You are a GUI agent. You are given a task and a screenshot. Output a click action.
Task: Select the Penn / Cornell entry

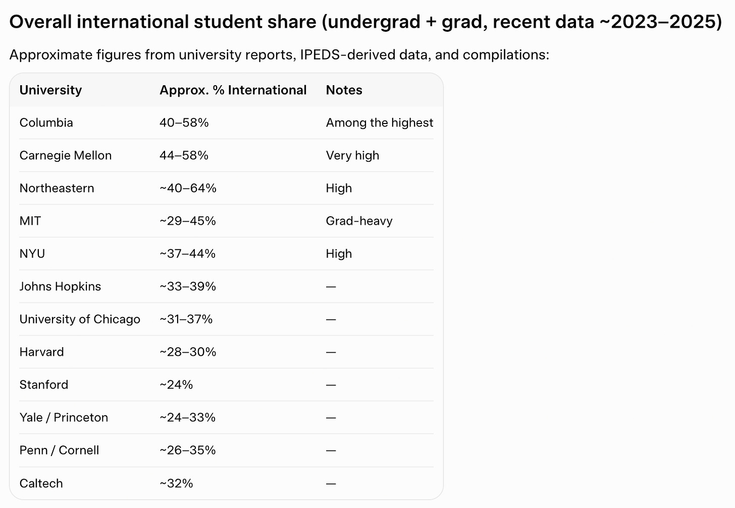(x=59, y=451)
